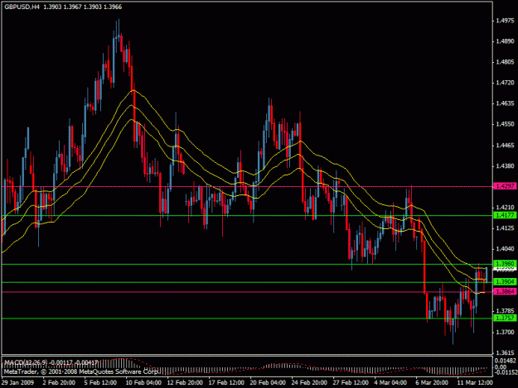Click the 1.3700 price scale value
Image resolution: width=518 pixels, height=388 pixels.
pos(506,332)
